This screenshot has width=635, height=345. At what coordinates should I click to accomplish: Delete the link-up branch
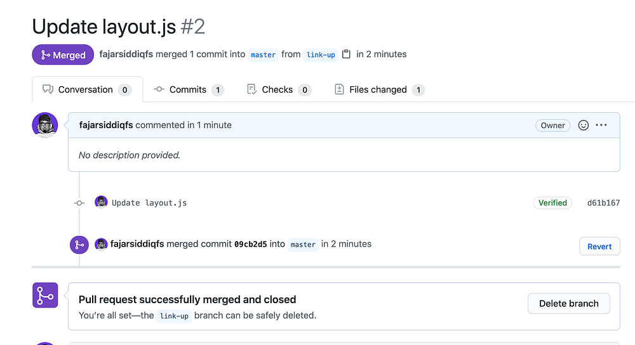568,303
